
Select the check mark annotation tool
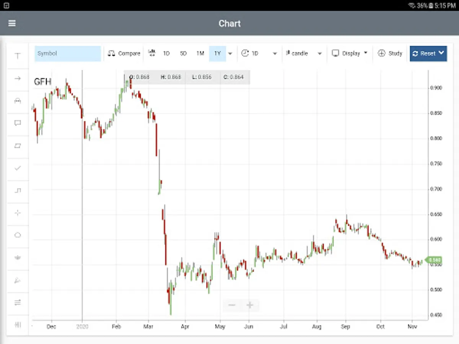(x=17, y=168)
